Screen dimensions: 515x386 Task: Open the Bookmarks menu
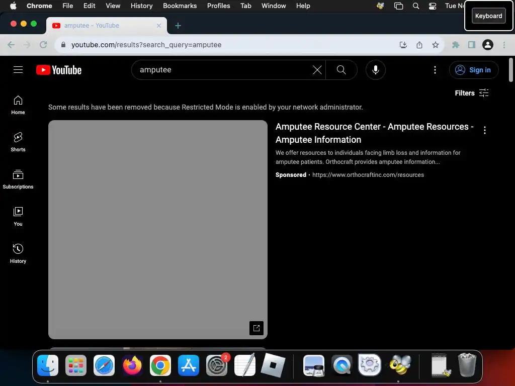(180, 6)
